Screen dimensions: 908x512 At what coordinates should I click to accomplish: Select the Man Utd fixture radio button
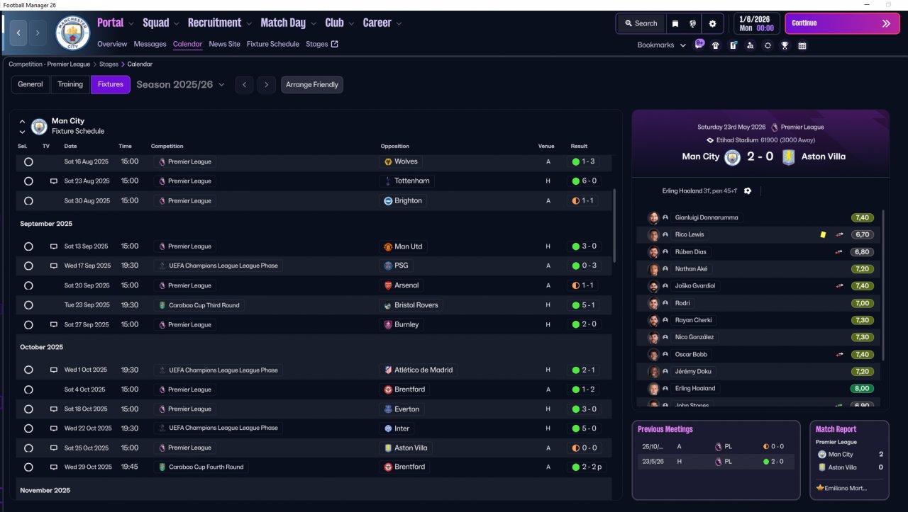[x=28, y=246]
